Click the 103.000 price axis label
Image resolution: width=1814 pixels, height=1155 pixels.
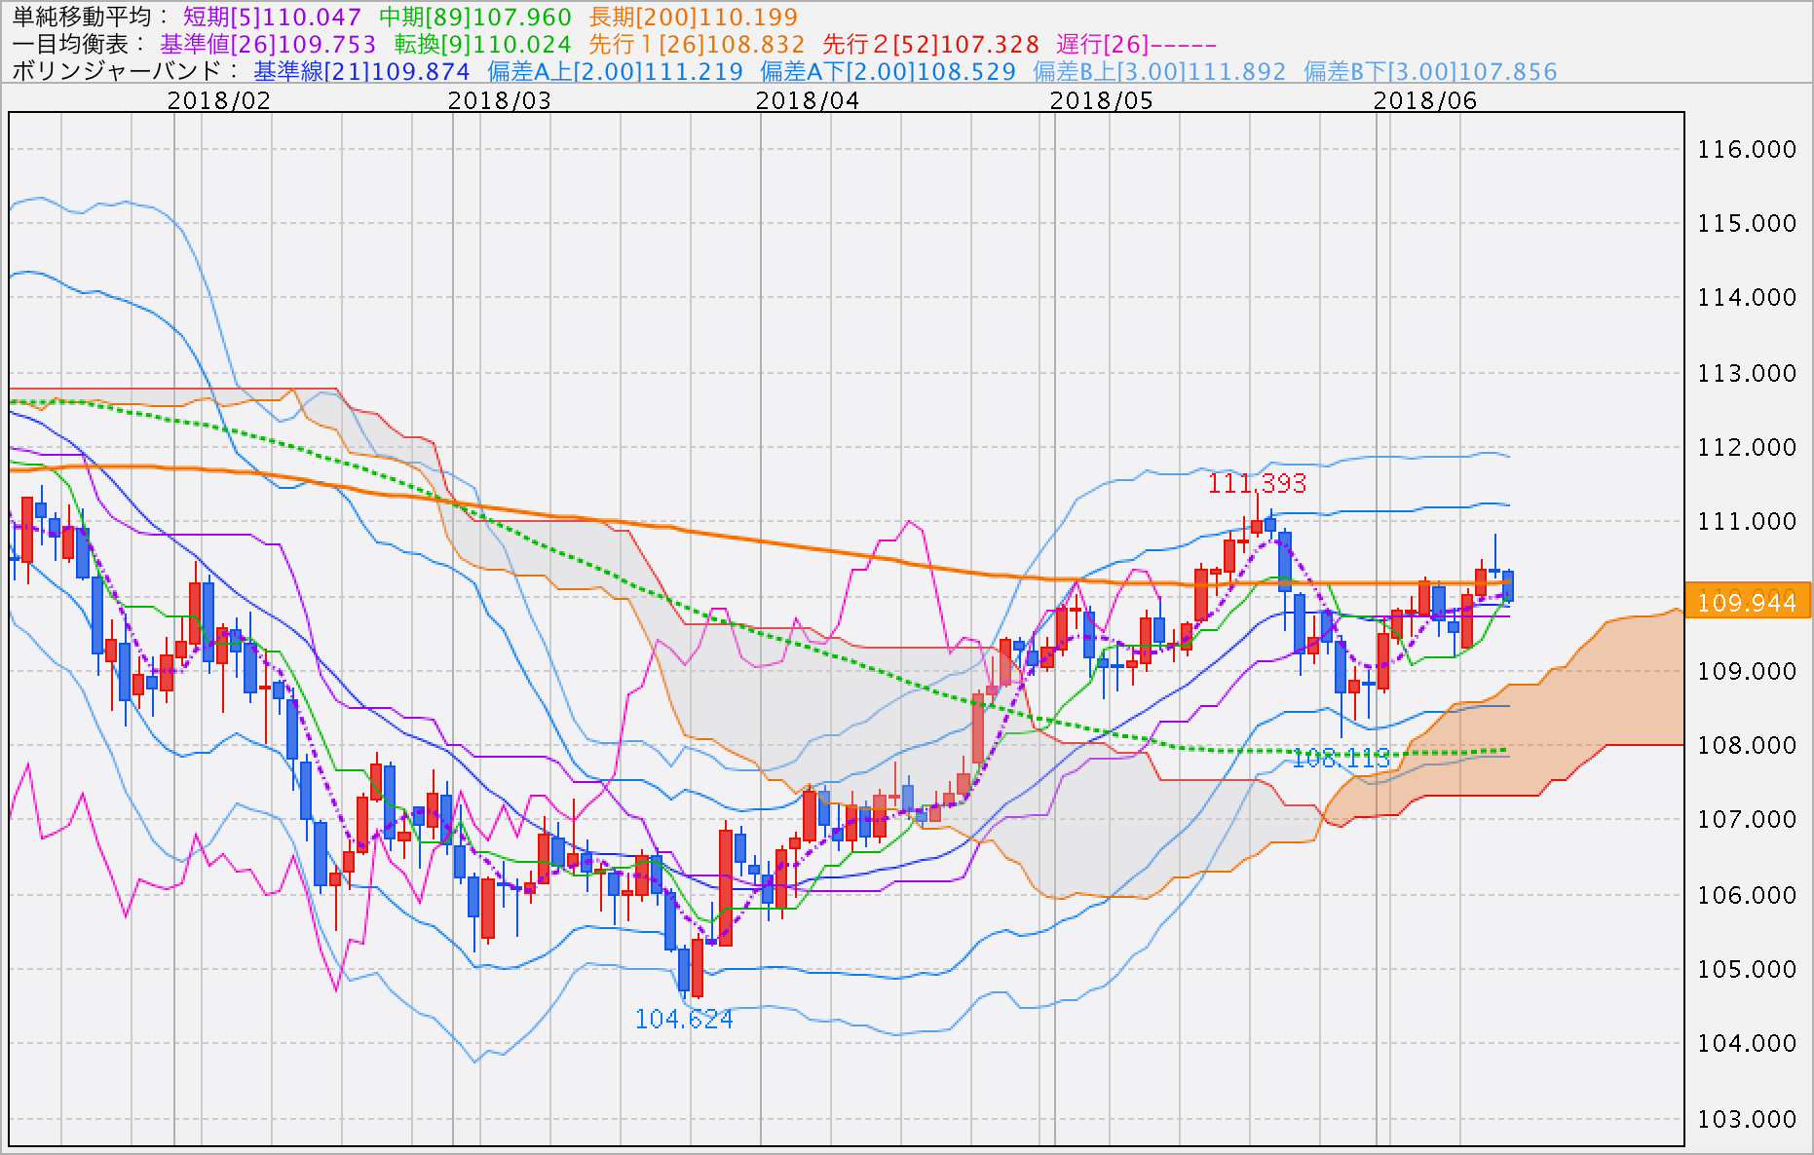coord(1747,1119)
